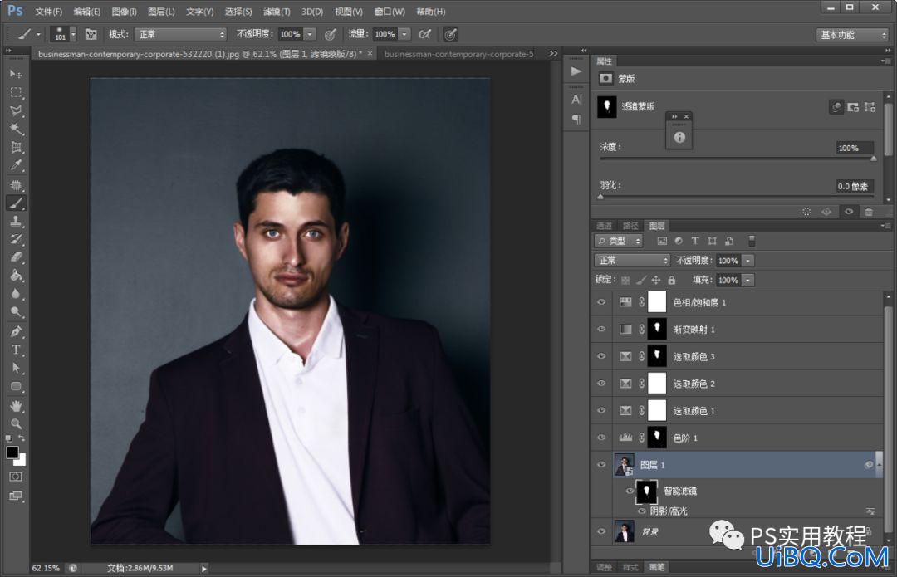The width and height of the screenshot is (897, 577).
Task: Hide the 色阶 1 layer
Action: [601, 438]
